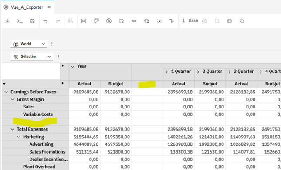The height and width of the screenshot is (170, 281).
Task: Open the Base sandbox selector
Action: 193,20
